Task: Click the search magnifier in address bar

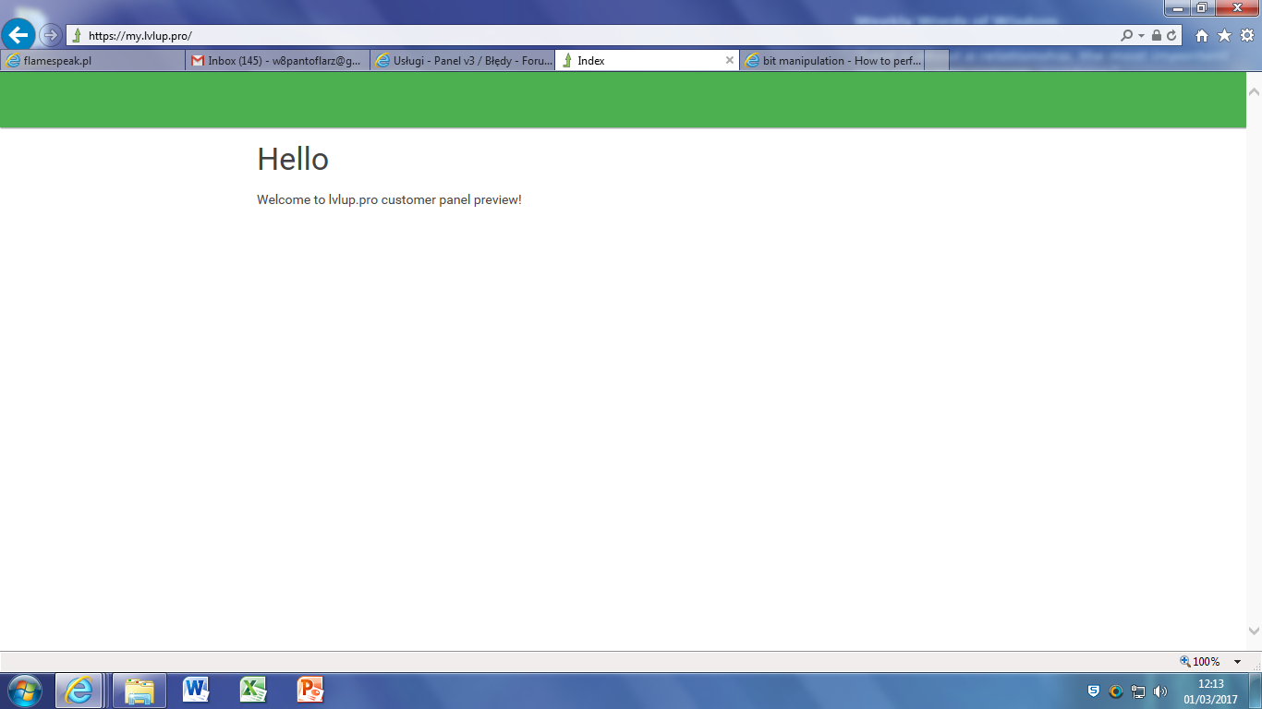Action: [x=1126, y=36]
